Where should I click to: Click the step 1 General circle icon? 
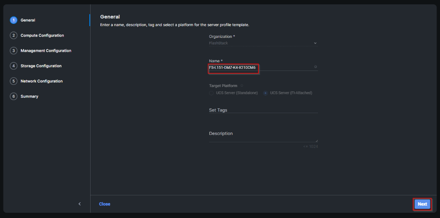pos(14,20)
